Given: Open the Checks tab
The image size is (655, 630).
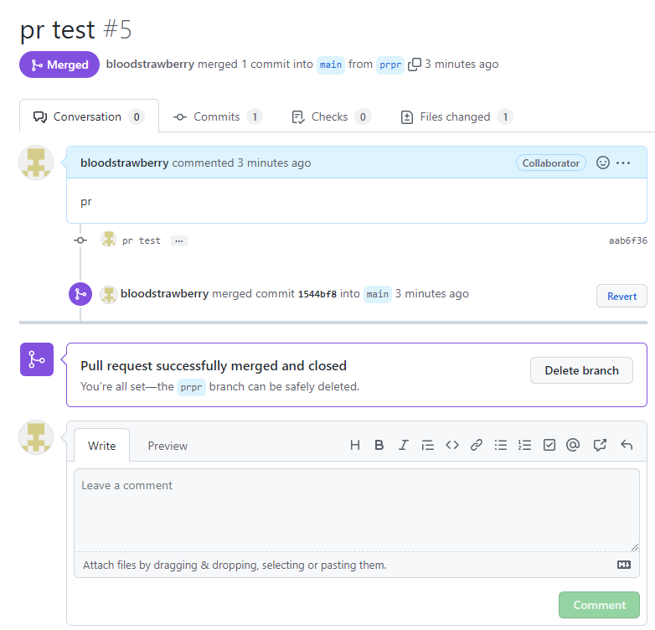Looking at the screenshot, I should pyautogui.click(x=331, y=116).
